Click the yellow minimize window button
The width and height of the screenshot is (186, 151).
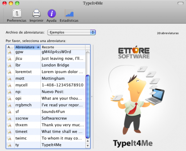click(11, 3)
